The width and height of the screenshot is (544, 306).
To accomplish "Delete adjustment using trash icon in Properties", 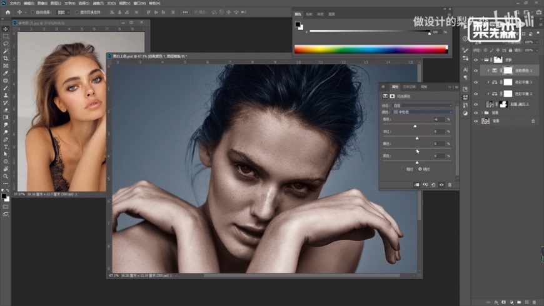I will coord(450,185).
